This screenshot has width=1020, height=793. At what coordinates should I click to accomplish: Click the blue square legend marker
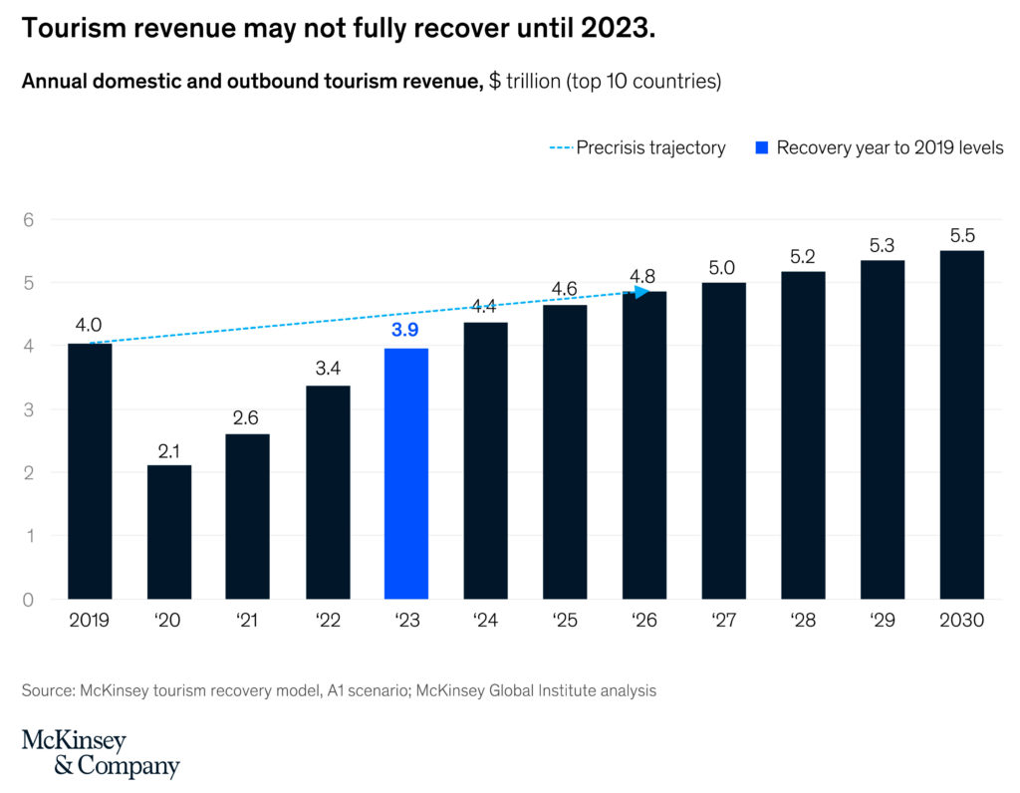[761, 147]
